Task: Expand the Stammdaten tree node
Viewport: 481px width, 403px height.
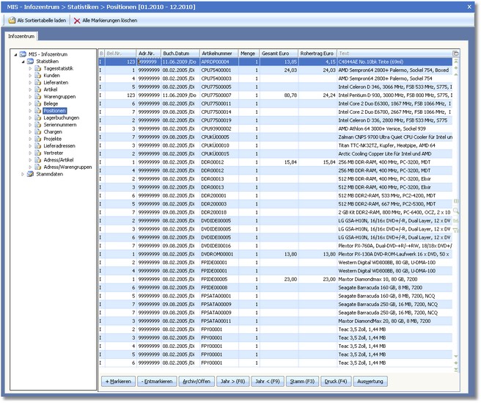Action: tap(22, 174)
